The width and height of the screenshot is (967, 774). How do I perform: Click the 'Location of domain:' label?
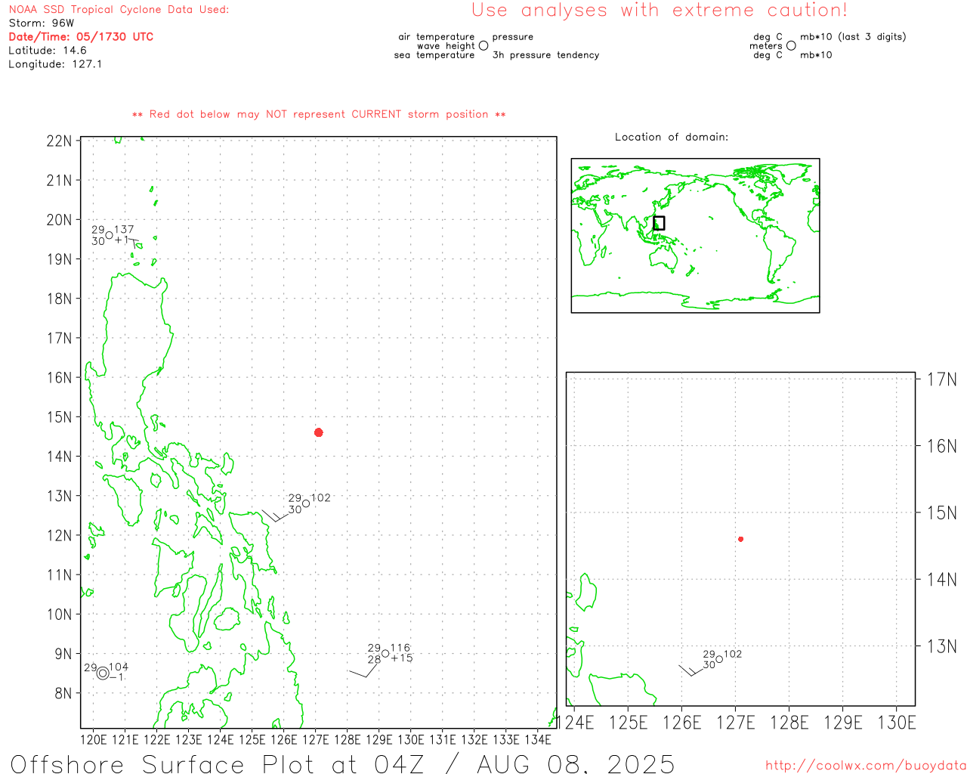(x=672, y=137)
